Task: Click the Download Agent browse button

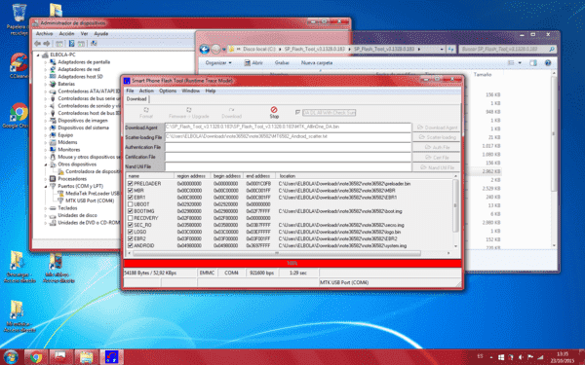Action: click(437, 128)
